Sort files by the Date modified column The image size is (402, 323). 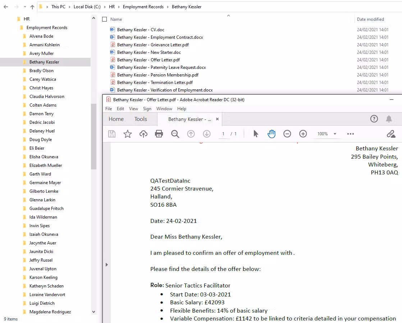tap(370, 19)
